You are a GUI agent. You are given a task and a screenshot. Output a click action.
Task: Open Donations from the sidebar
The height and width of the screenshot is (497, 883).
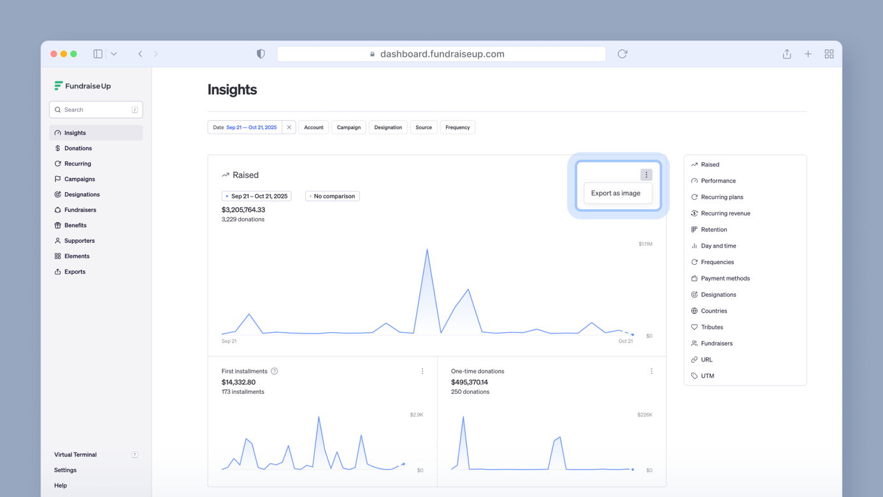[x=78, y=148]
